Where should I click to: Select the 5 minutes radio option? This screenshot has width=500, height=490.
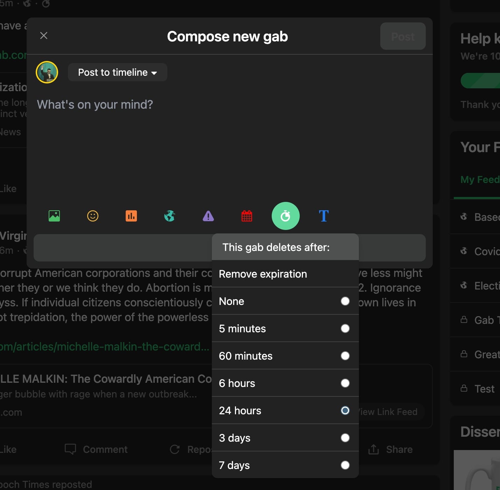[345, 328]
